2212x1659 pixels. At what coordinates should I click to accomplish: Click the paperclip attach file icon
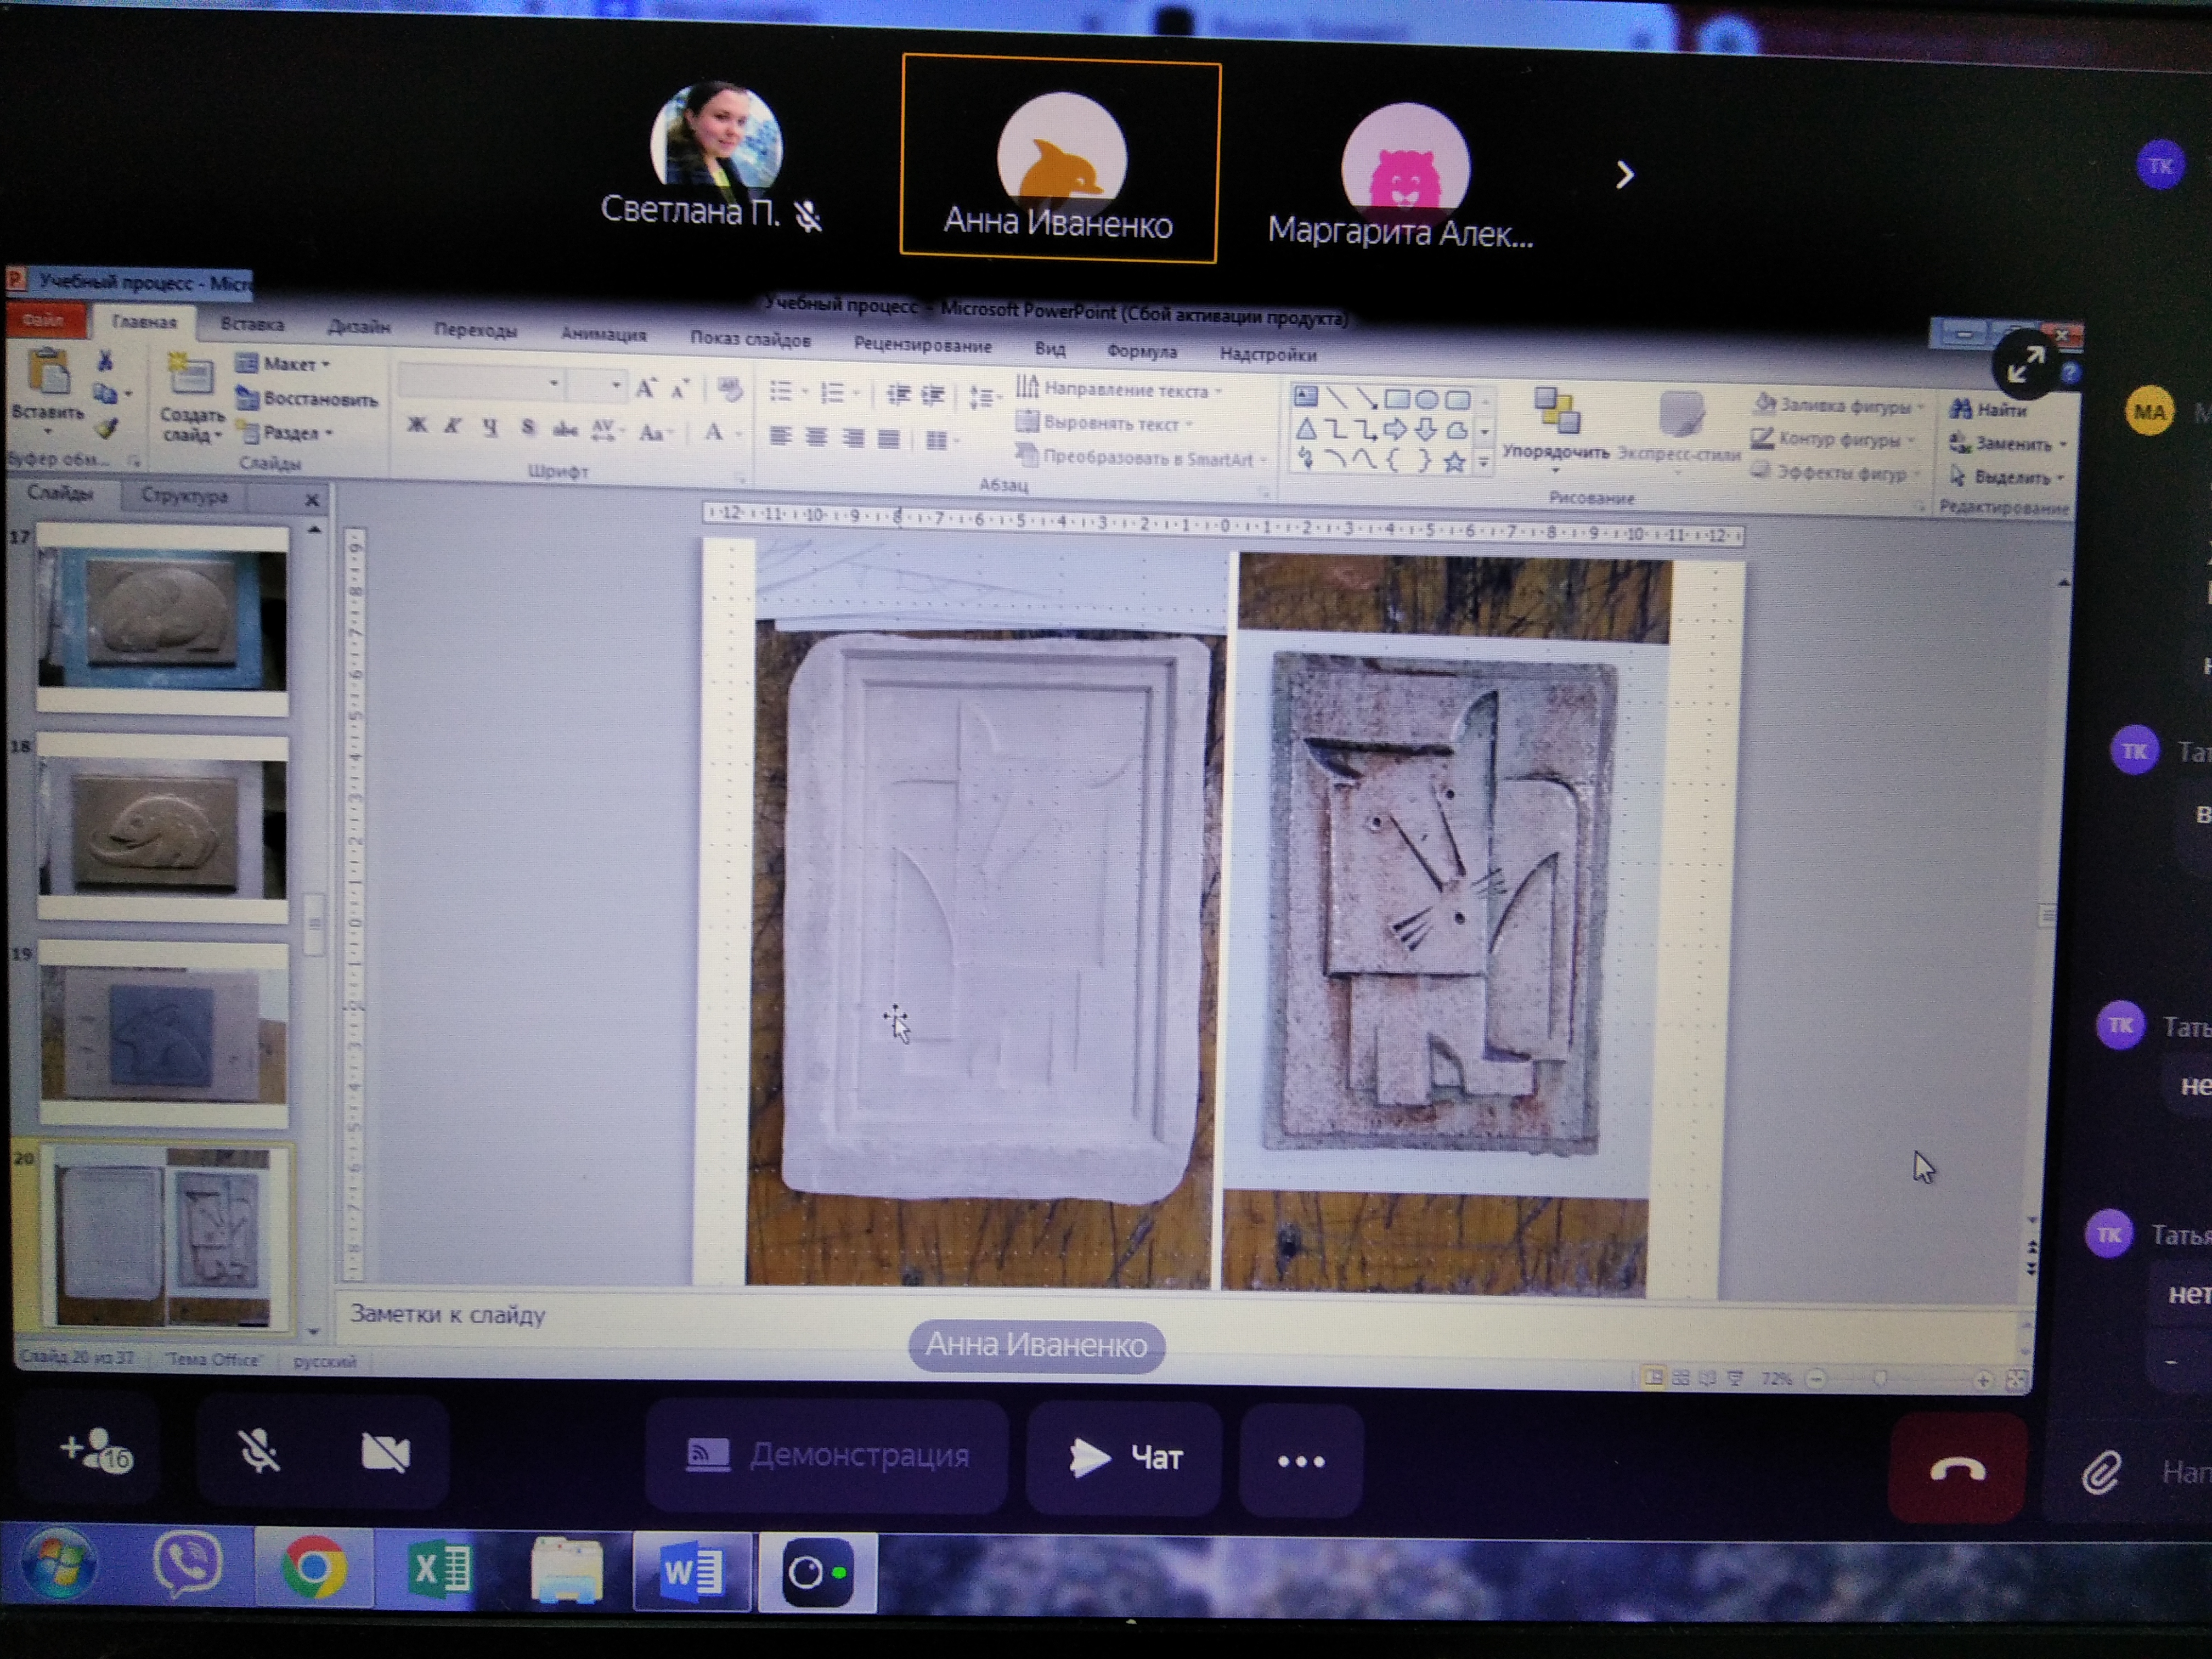[2101, 1473]
